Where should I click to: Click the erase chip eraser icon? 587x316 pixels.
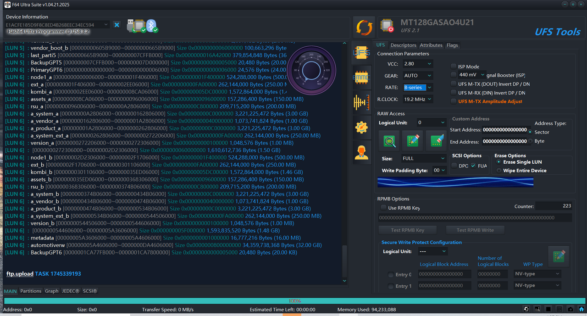pyautogui.click(x=436, y=141)
